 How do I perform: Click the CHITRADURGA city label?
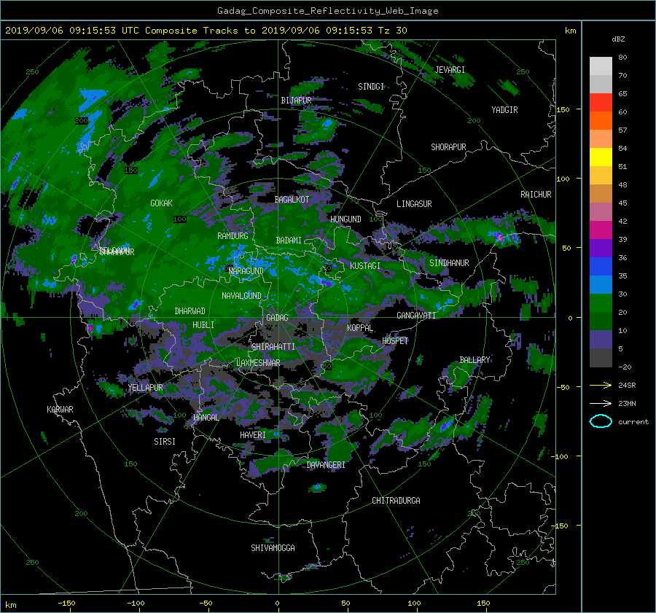[x=397, y=501]
